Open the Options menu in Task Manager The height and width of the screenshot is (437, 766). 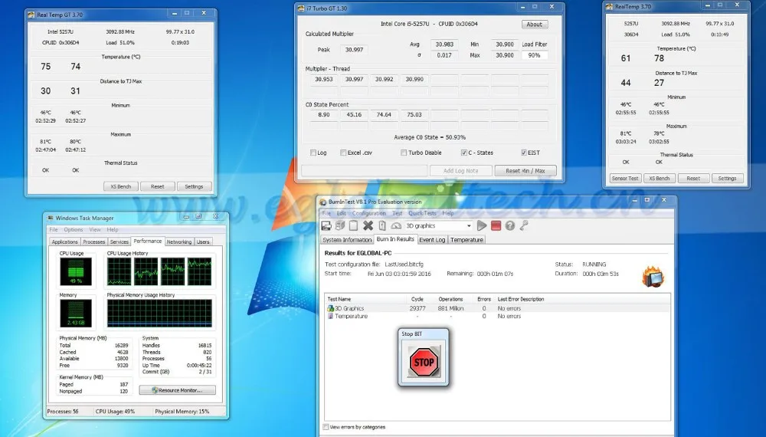[x=74, y=229]
